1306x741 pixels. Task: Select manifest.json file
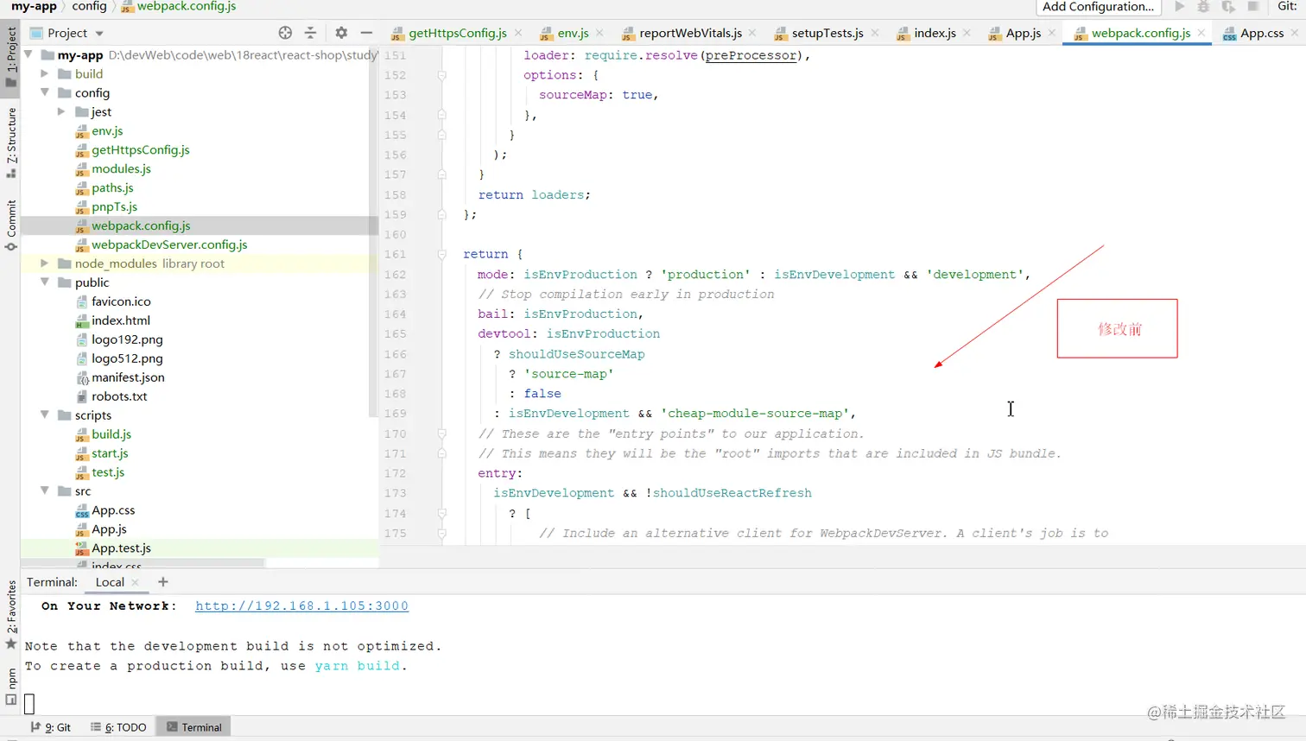click(128, 377)
